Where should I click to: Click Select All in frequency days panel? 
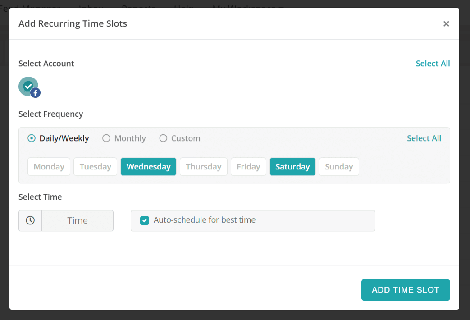point(424,138)
